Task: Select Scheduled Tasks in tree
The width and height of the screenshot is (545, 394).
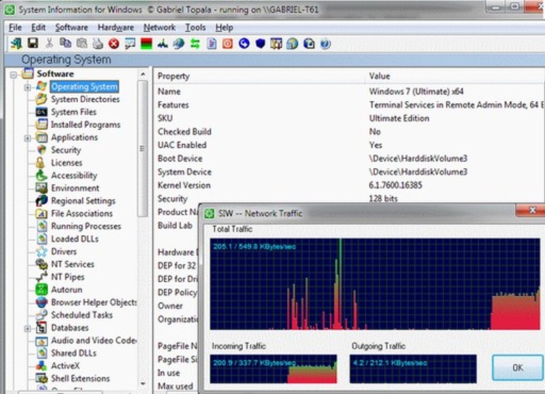Action: click(x=81, y=315)
